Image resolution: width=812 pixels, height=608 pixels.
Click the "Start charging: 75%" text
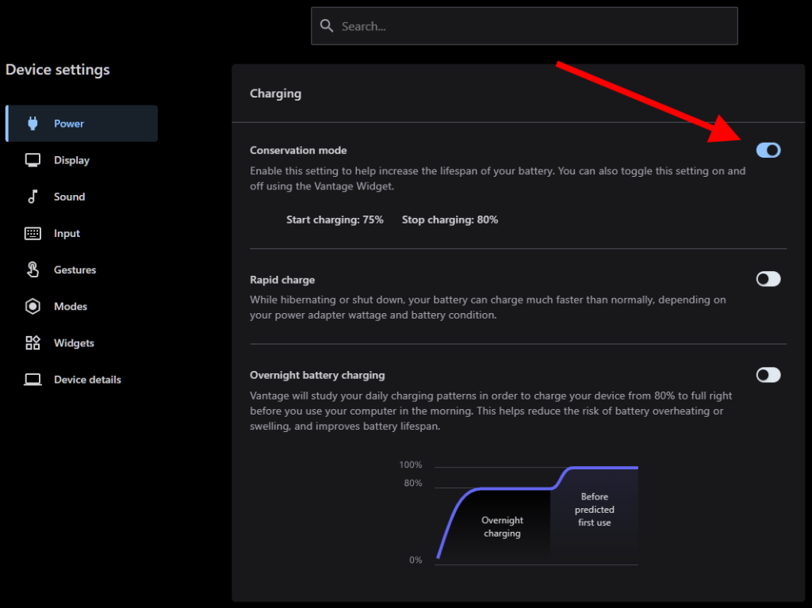pyautogui.click(x=335, y=220)
